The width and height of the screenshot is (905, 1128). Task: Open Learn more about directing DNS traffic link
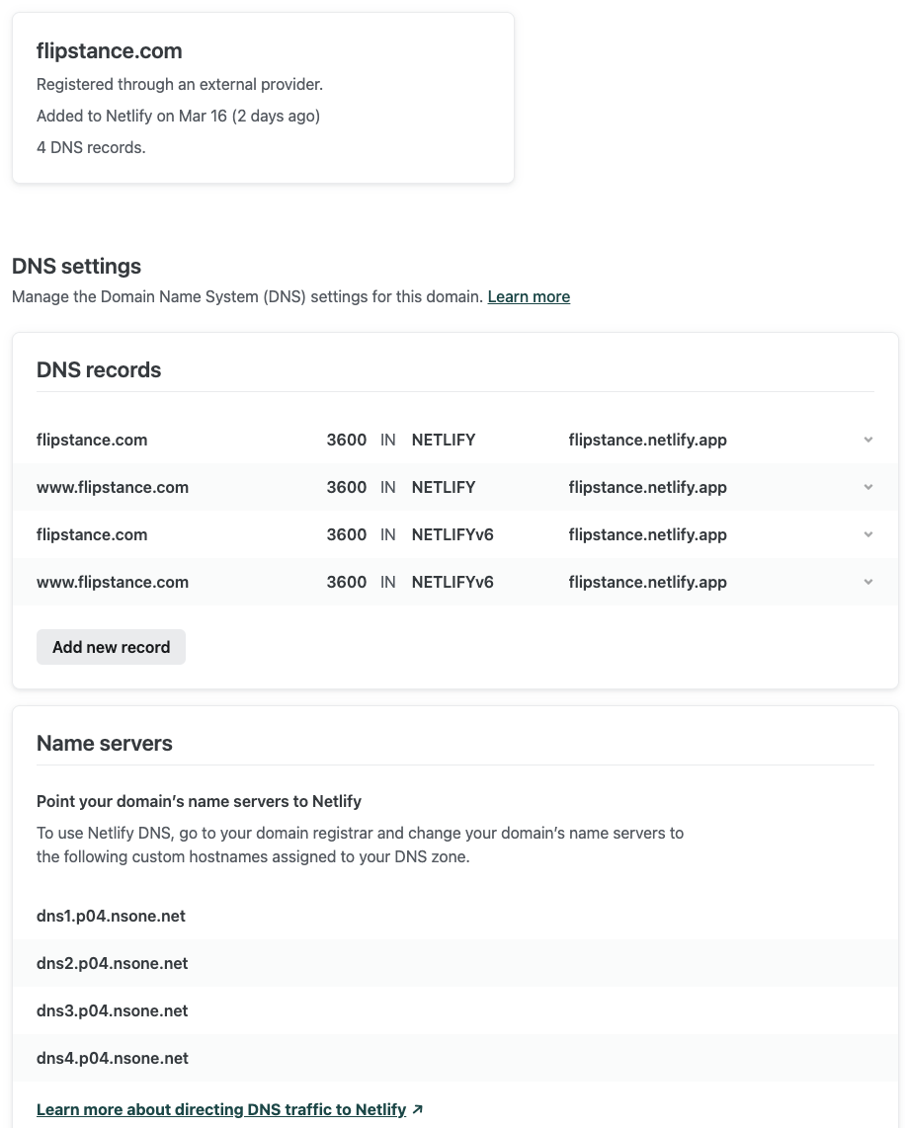coord(221,1109)
